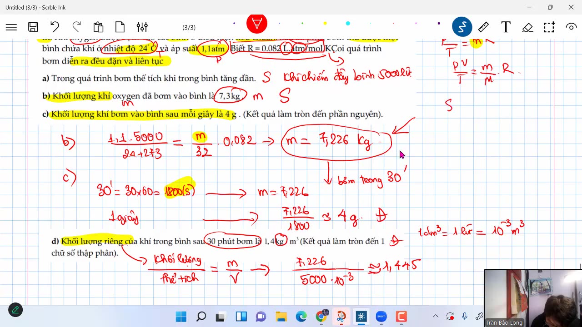Image resolution: width=582 pixels, height=327 pixels.
Task: Undo the last ink stroke
Action: [x=55, y=27]
